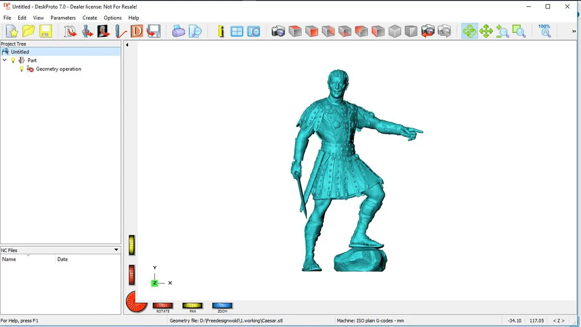This screenshot has height=327, width=581.
Task: Click the four-pane window layout icon
Action: click(237, 31)
